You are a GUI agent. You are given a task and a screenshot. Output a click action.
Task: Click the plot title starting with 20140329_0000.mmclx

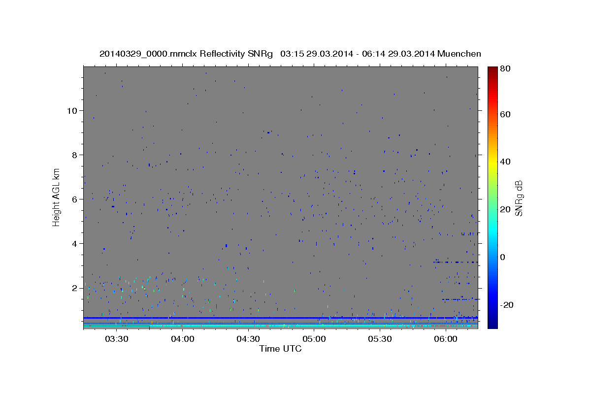point(290,54)
